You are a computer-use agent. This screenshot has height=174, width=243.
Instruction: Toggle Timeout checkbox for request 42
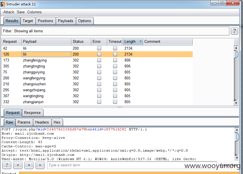(x=115, y=48)
